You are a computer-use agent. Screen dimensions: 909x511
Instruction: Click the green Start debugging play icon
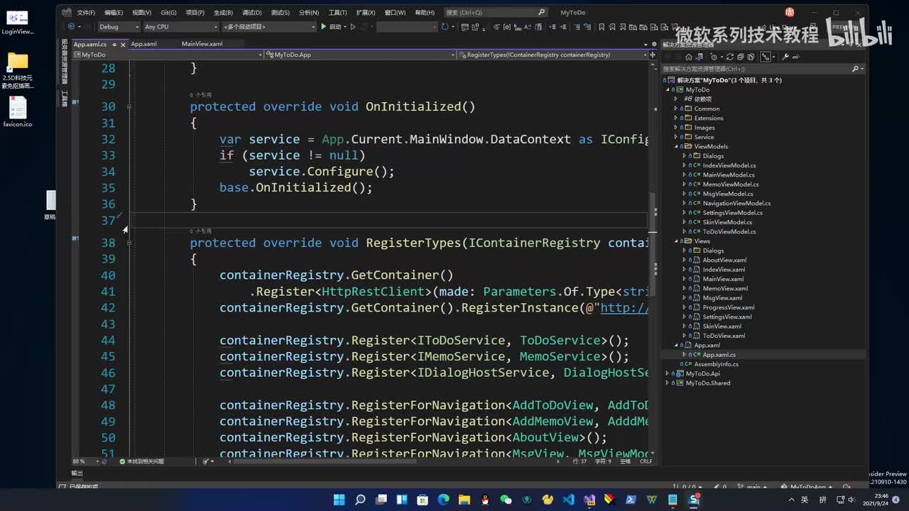(324, 27)
